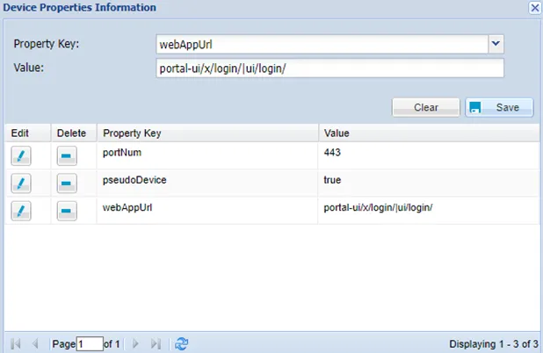
Task: Click the Property Key: label
Action: click(47, 44)
